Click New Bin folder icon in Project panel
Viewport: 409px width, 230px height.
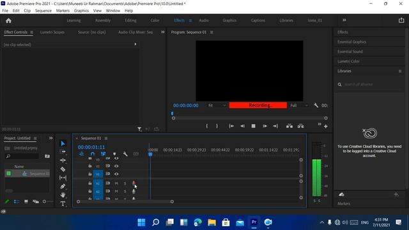coord(47,156)
